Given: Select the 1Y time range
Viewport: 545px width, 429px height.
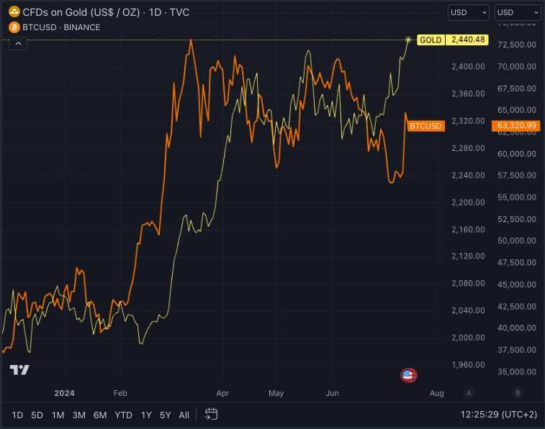Looking at the screenshot, I should pyautogui.click(x=146, y=415).
